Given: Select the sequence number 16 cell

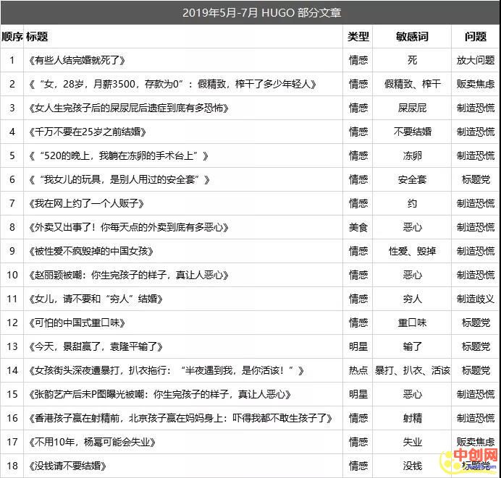Looking at the screenshot, I should (x=12, y=418).
